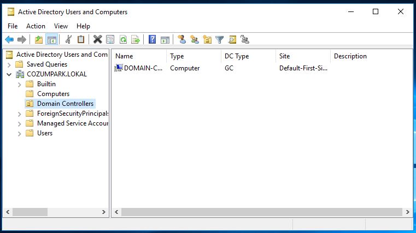Click the DC Type column header
The image size is (416, 233).
pos(248,56)
